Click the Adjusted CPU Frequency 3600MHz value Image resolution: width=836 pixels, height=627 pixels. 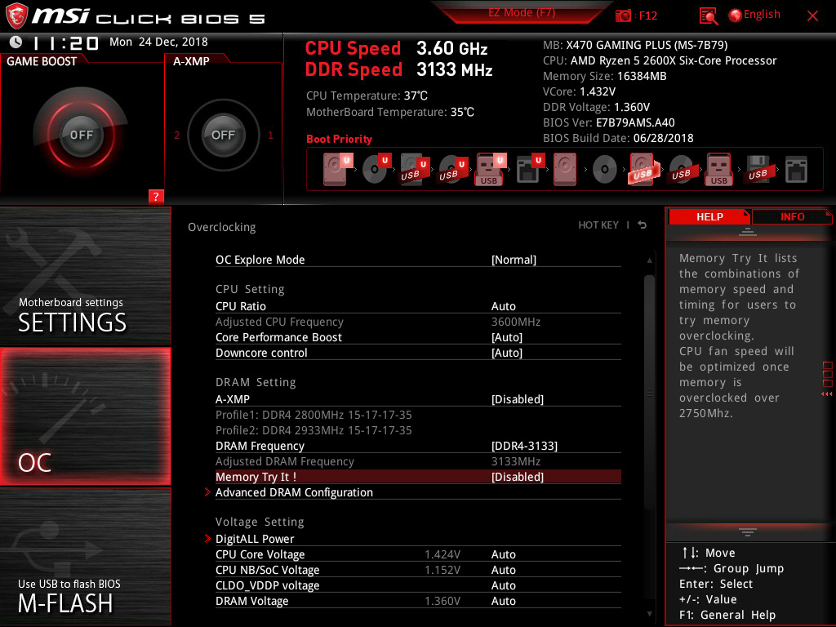click(516, 322)
